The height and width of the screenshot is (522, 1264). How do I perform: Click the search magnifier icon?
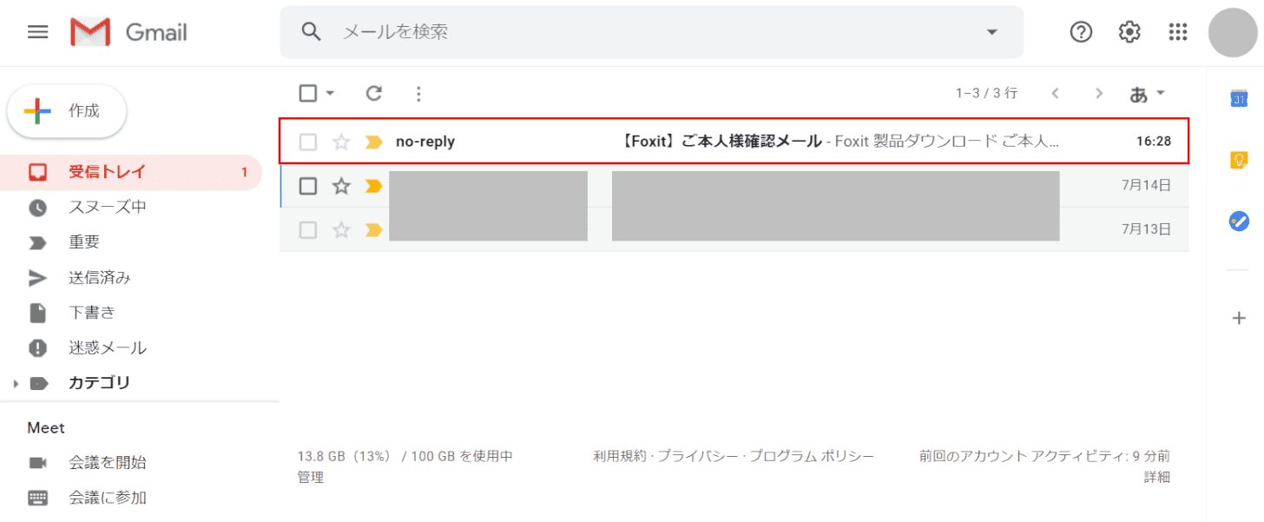coord(311,32)
